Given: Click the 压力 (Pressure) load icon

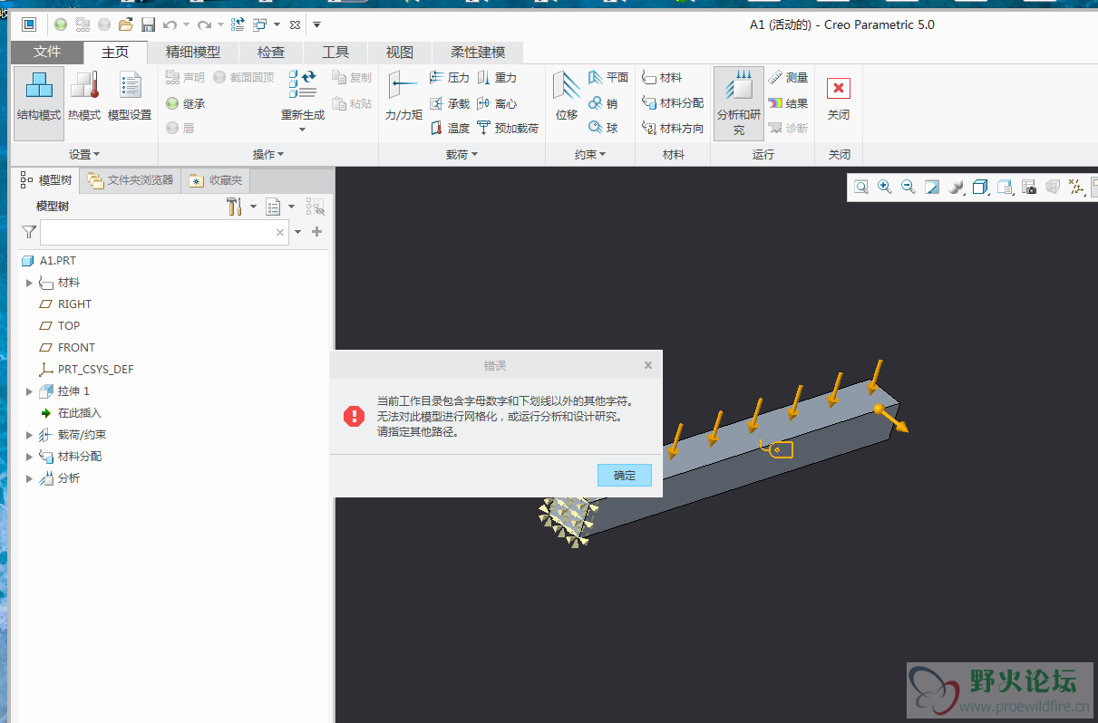Looking at the screenshot, I should click(450, 78).
